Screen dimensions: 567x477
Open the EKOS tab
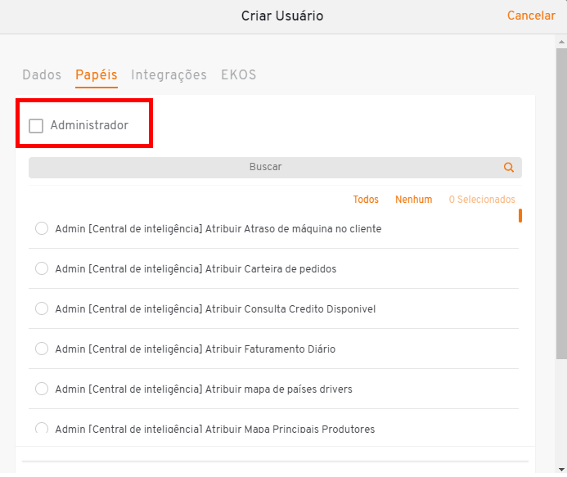pos(239,74)
